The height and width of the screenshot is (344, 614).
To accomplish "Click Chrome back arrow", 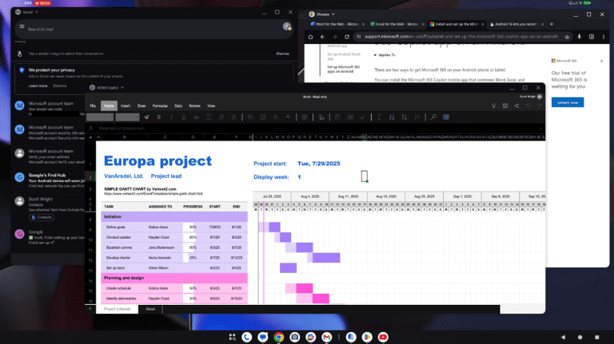I will (323, 37).
